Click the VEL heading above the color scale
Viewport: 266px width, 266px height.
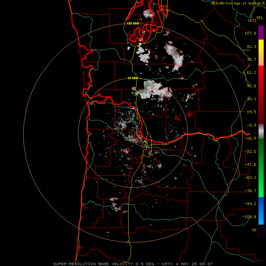pyautogui.click(x=259, y=18)
